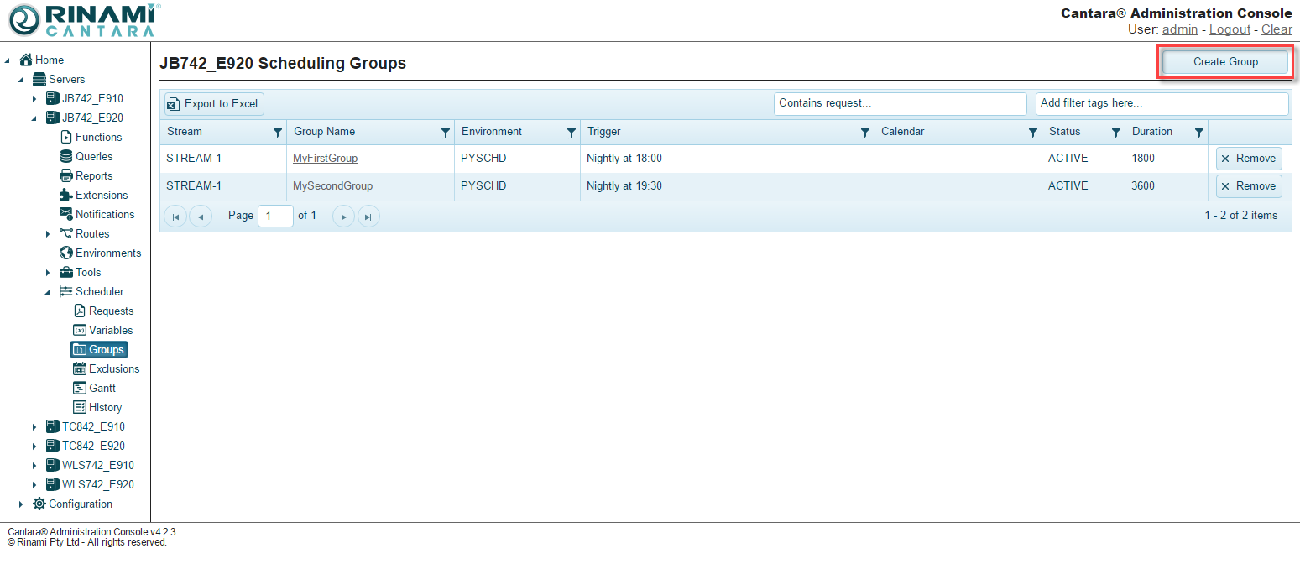Click the History icon in sidebar
The image size is (1300, 564).
point(80,408)
